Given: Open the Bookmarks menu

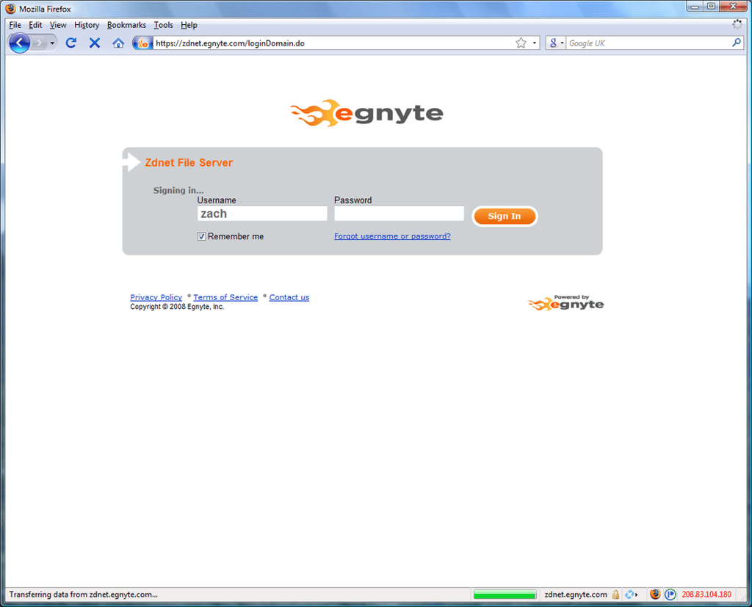Looking at the screenshot, I should [x=126, y=25].
